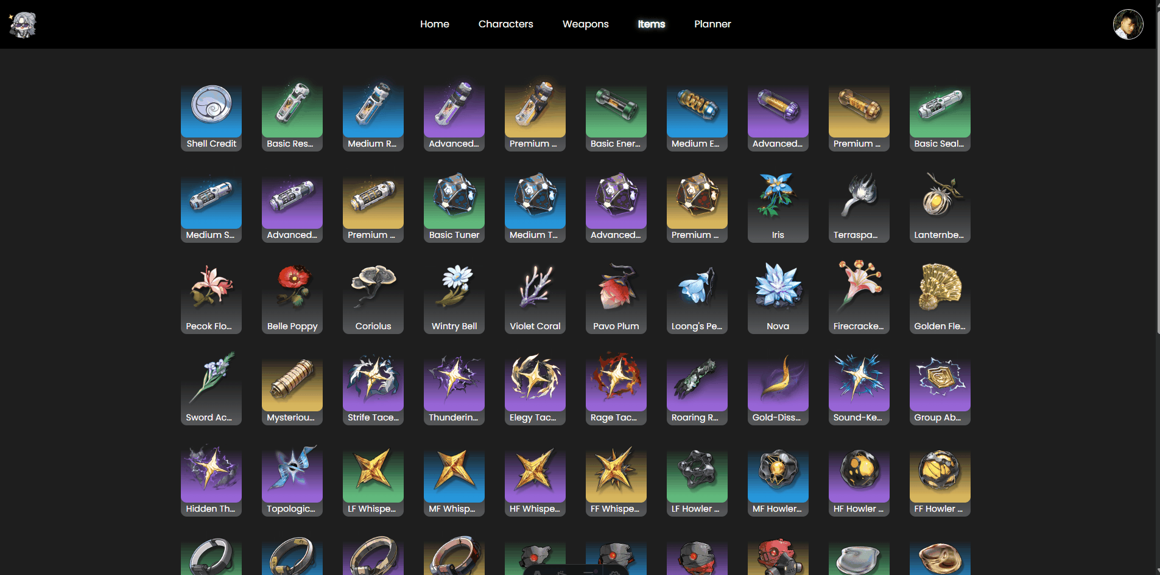Select the Golden Fleece item

pos(940,298)
